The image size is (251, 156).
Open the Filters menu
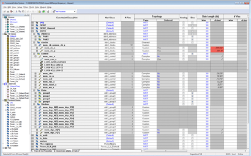(x=26, y=7)
